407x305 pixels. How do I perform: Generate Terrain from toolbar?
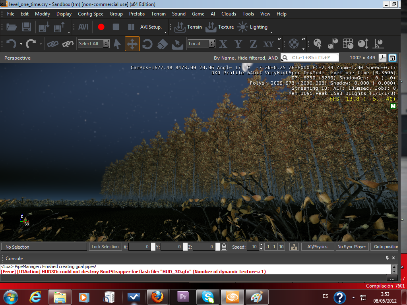pos(188,27)
